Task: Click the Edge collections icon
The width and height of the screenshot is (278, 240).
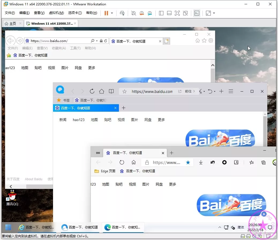Action: 263,162
